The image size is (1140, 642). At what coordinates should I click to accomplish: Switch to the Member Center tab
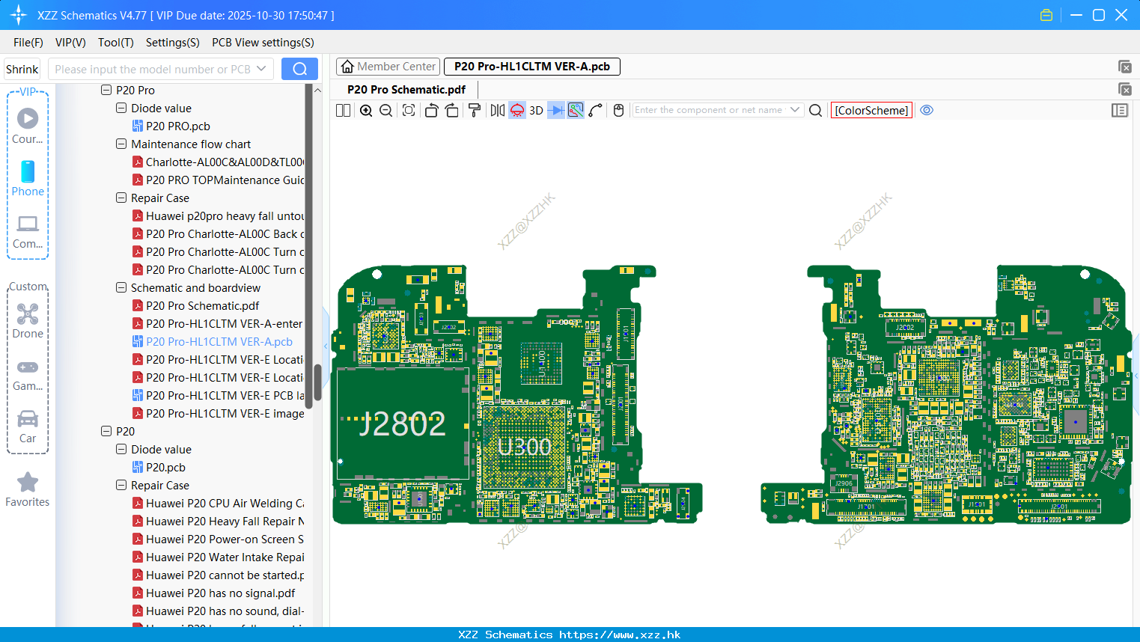[x=388, y=67]
